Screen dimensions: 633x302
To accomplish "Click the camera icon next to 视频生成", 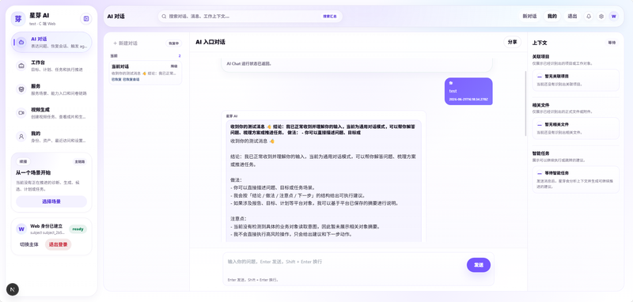I will (21, 113).
